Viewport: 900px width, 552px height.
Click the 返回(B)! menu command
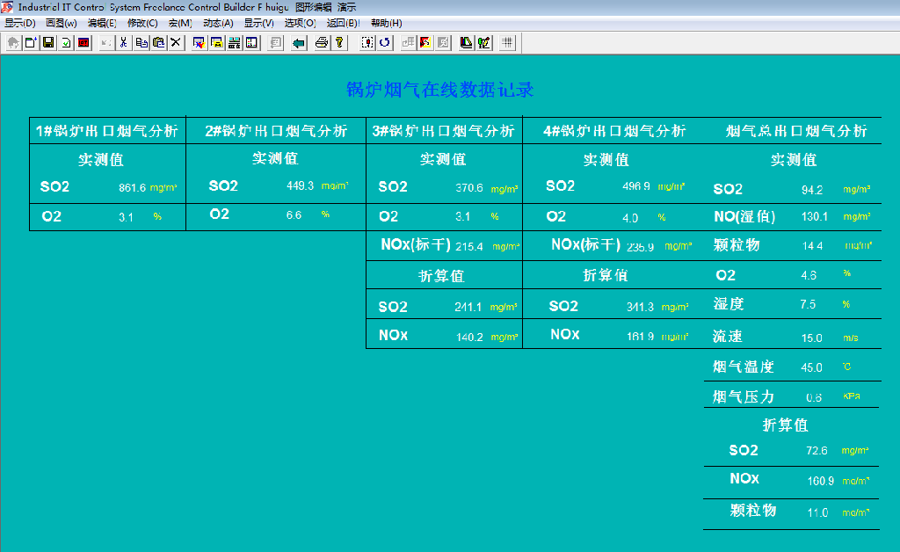pos(343,23)
